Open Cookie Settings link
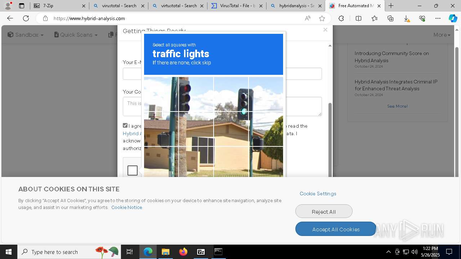 point(318,194)
